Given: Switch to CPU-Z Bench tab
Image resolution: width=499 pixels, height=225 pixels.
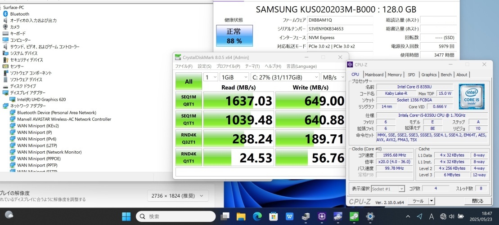Looking at the screenshot, I should tap(446, 75).
